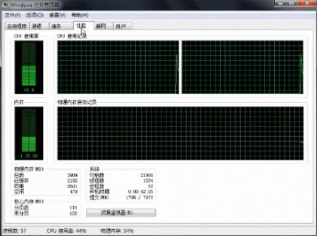
Task: Click status bar 物理内存: 34% entry
Action: [x=117, y=231]
